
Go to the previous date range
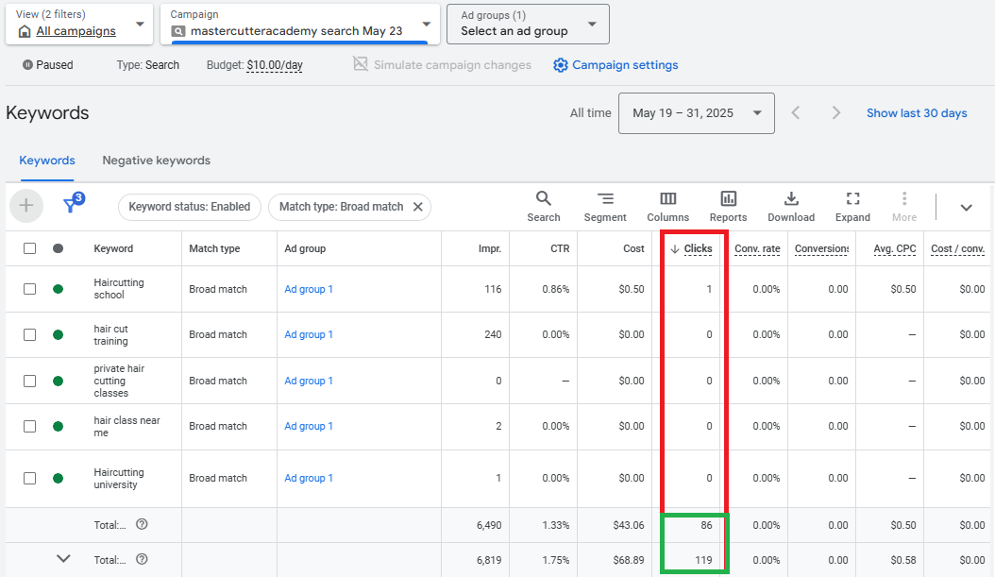point(796,113)
